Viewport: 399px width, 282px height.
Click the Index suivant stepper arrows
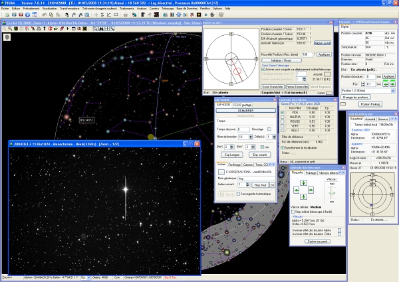coord(247,184)
